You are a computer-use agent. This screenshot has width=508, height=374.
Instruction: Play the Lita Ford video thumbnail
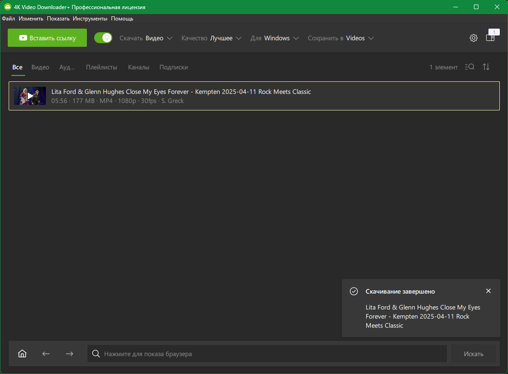pyautogui.click(x=30, y=96)
